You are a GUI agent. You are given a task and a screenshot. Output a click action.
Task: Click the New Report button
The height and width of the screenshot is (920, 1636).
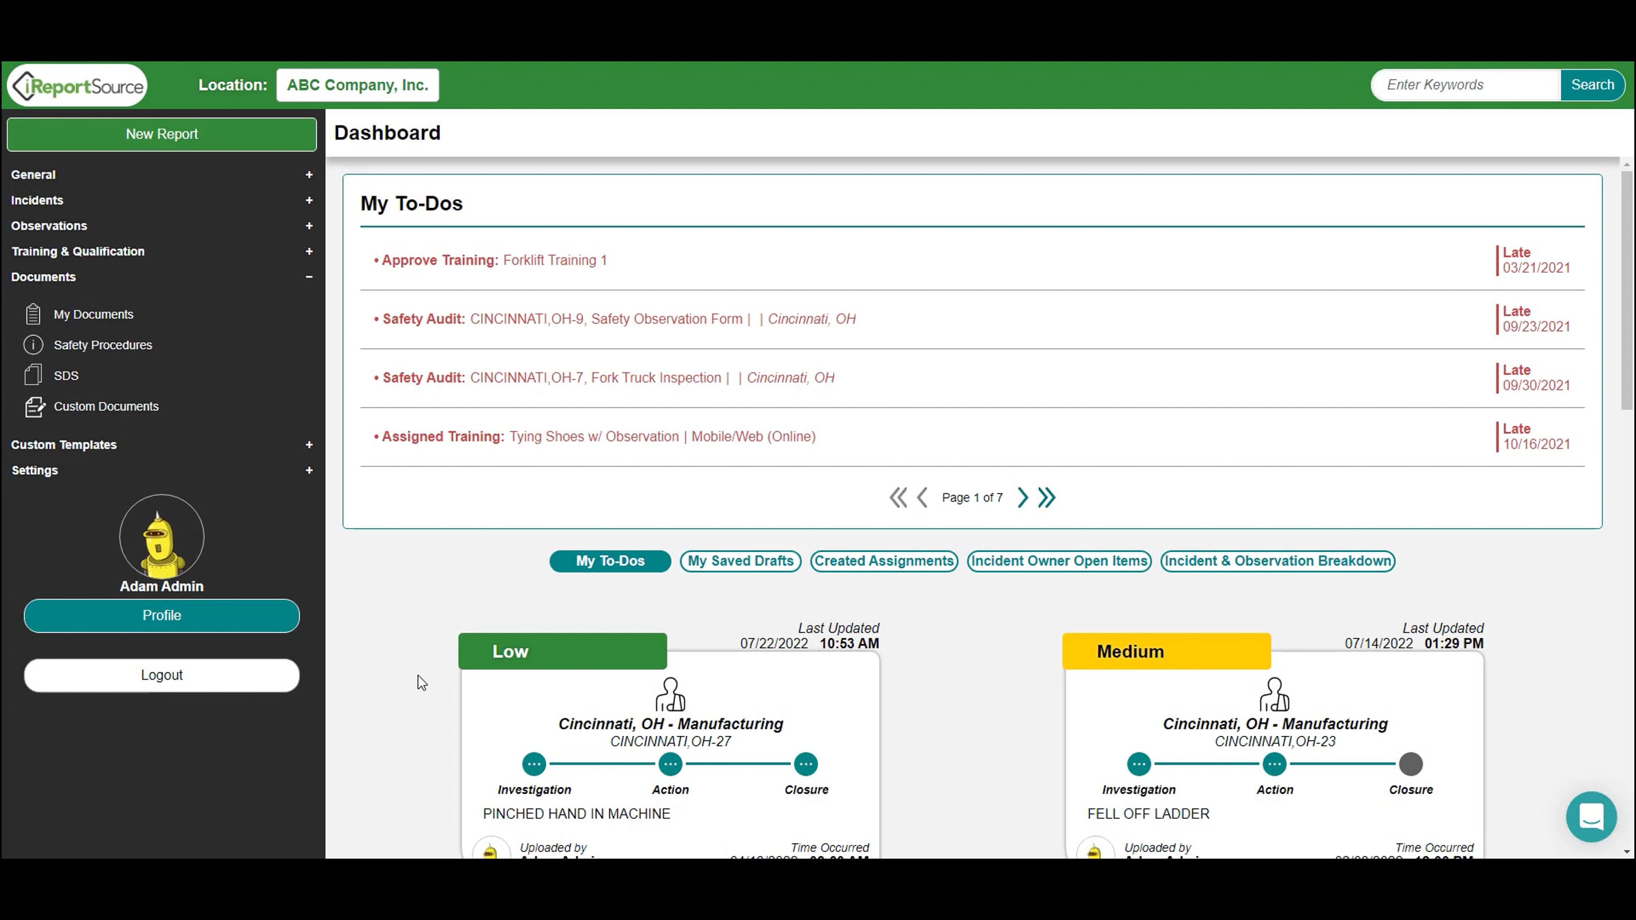[x=162, y=134]
